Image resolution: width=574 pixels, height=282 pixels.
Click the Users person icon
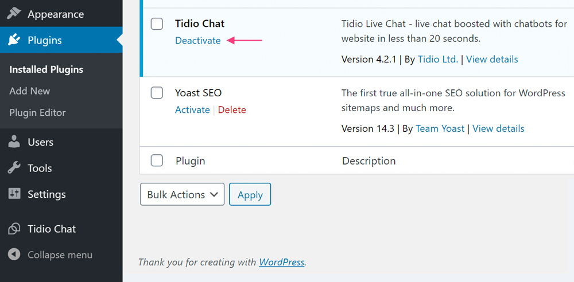(x=14, y=142)
